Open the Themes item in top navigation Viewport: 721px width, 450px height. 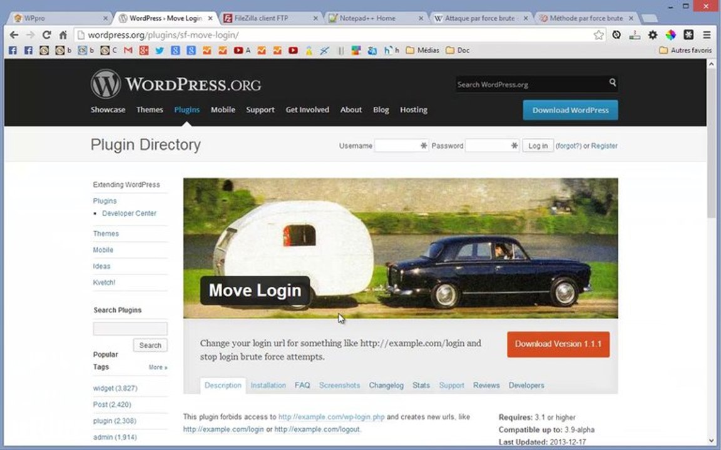pyautogui.click(x=150, y=110)
